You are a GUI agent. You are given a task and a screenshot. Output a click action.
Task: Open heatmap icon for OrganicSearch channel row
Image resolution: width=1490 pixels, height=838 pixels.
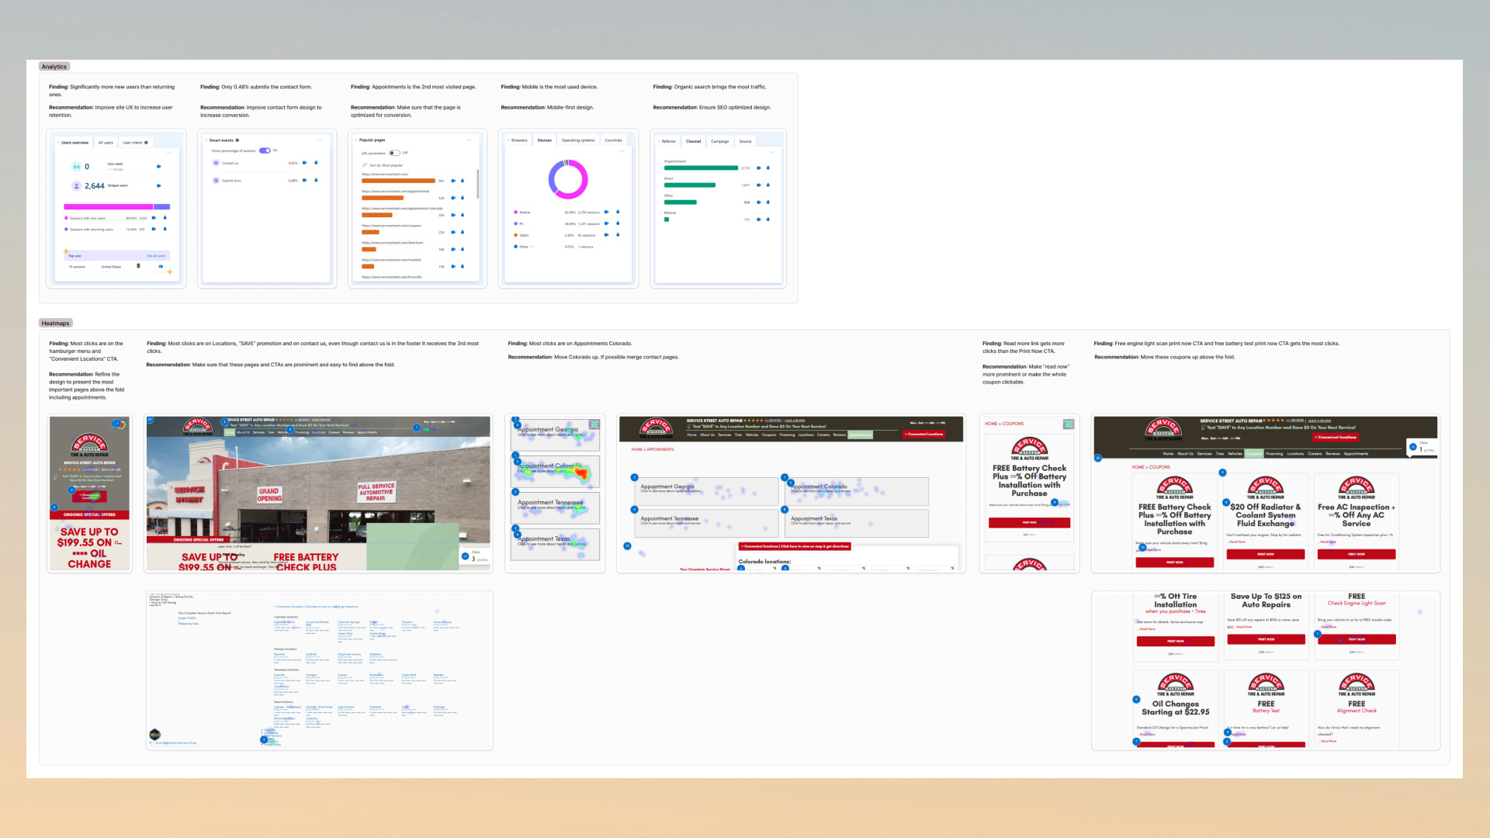point(768,168)
